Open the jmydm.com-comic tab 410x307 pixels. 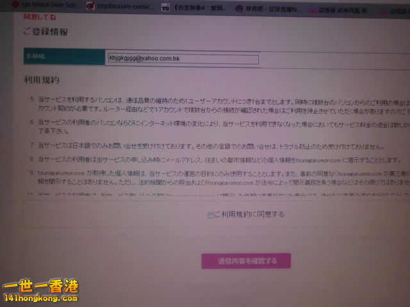click(x=122, y=7)
